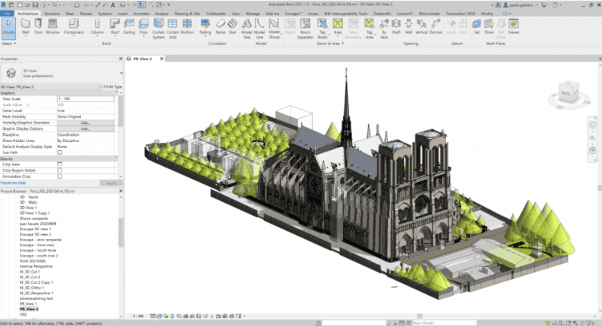Switch to the Structure ribbon tab
Screen dimensions: 602x326
[x=52, y=12]
